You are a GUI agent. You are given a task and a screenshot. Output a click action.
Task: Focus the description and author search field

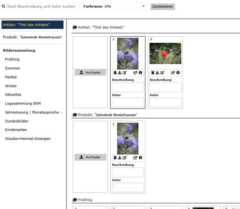pyautogui.click(x=43, y=7)
